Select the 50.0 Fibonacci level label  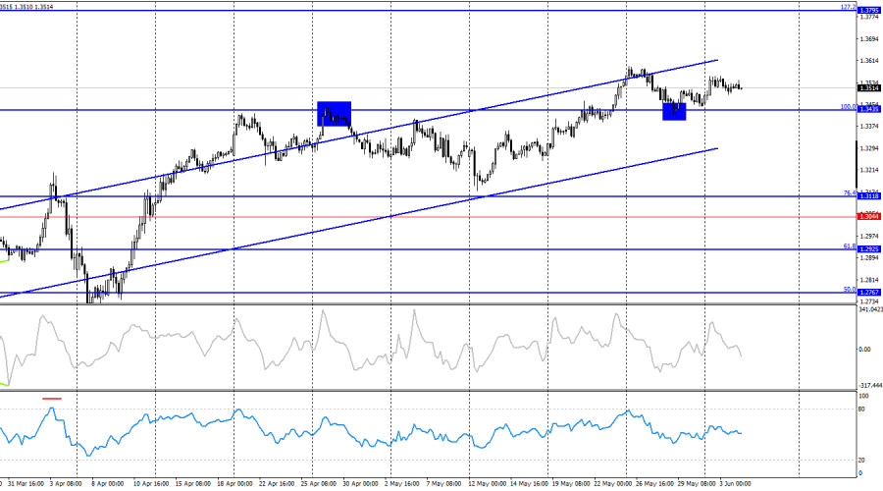(850, 289)
